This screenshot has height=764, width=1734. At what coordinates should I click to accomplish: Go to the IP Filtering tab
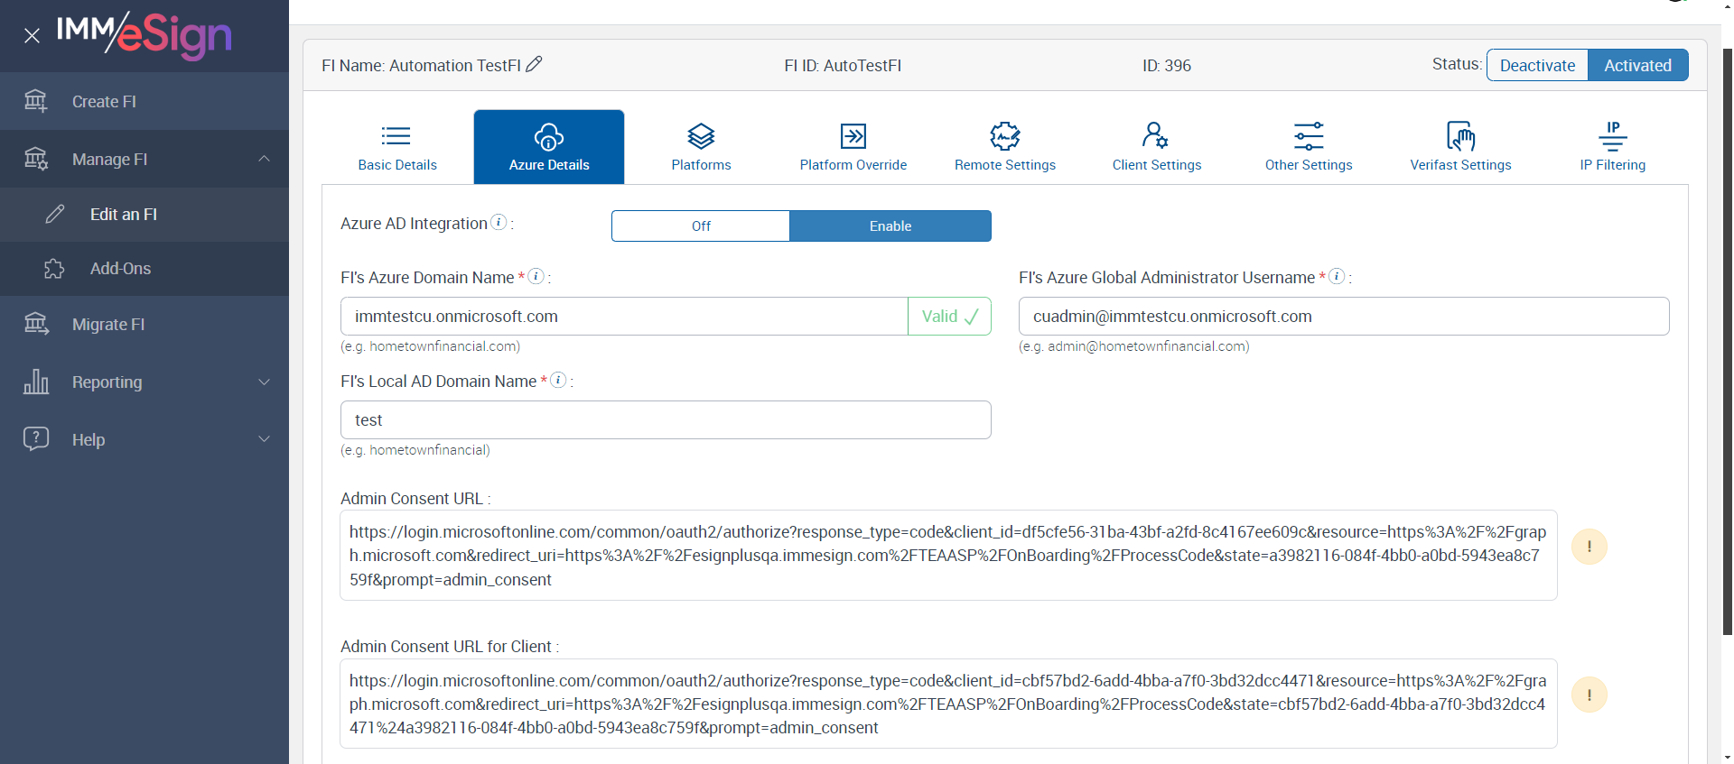[1613, 147]
